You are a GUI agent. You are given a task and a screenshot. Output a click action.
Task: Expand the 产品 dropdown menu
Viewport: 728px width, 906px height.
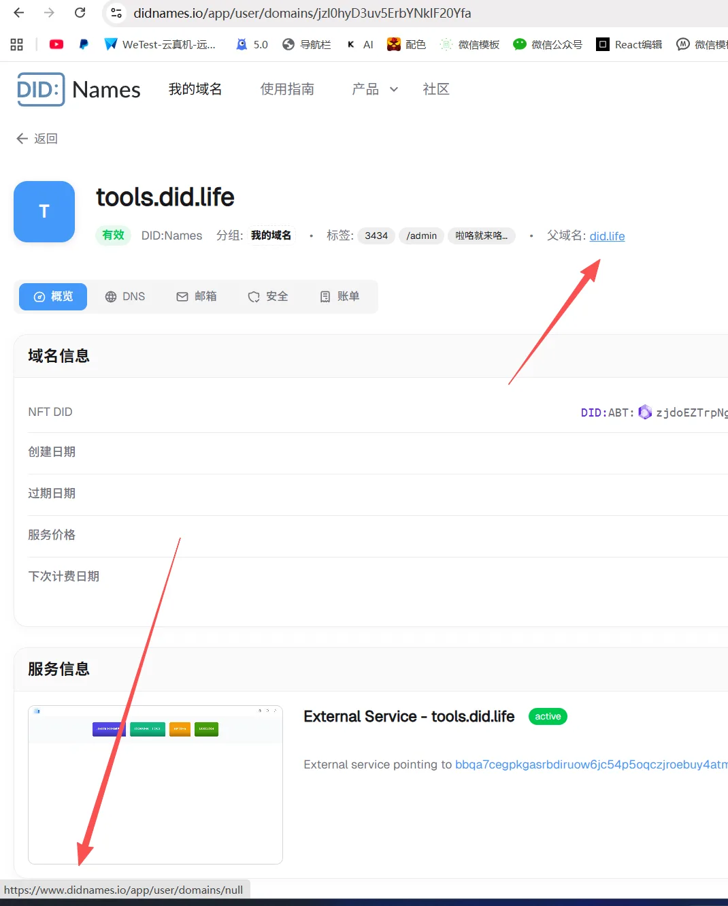tap(375, 89)
